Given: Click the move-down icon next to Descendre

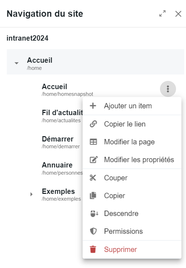Looking at the screenshot, I should pyautogui.click(x=94, y=213).
